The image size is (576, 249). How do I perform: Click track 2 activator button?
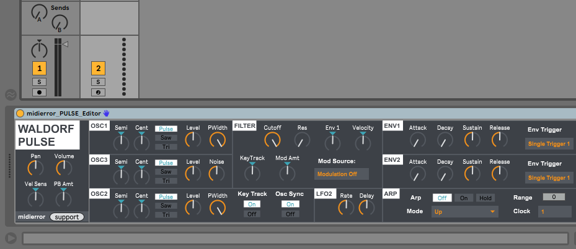[98, 68]
